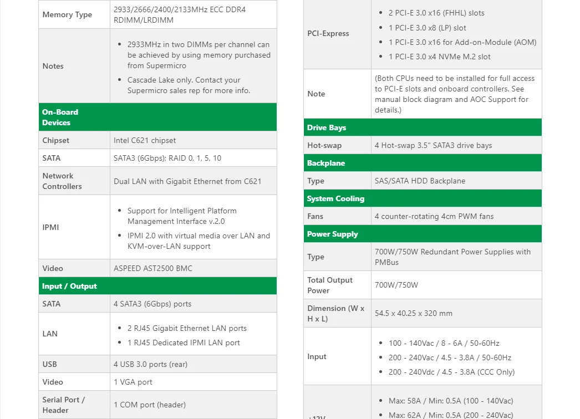Click '4 SATA3 (6Gbps) ports' value
The width and height of the screenshot is (580, 419).
point(152,304)
